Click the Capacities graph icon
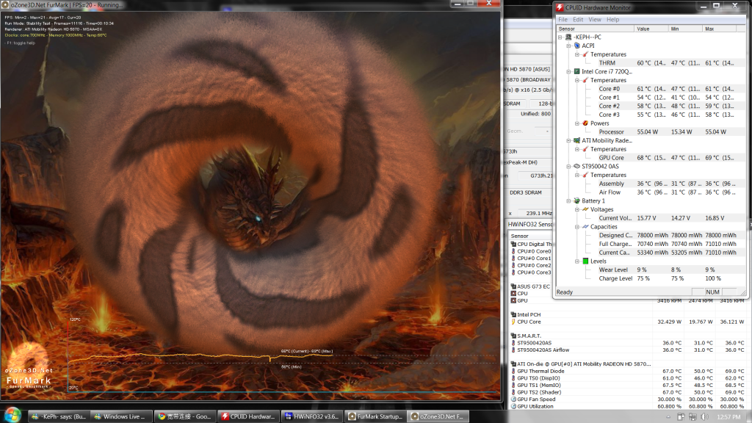 pos(585,227)
